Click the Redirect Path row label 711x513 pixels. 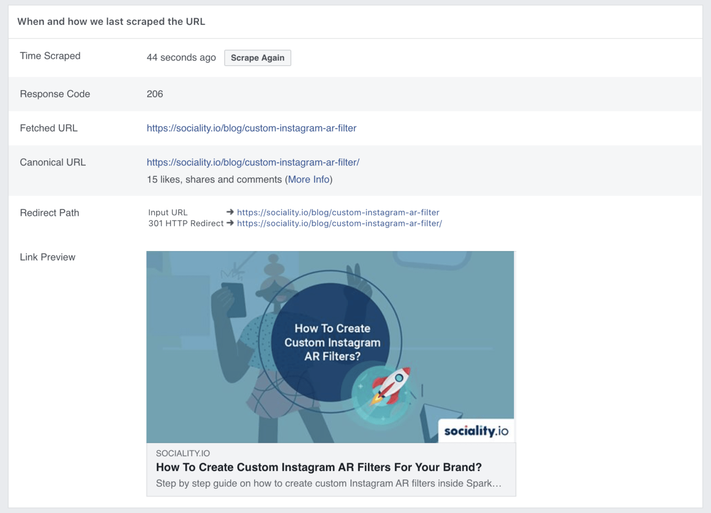(x=50, y=213)
